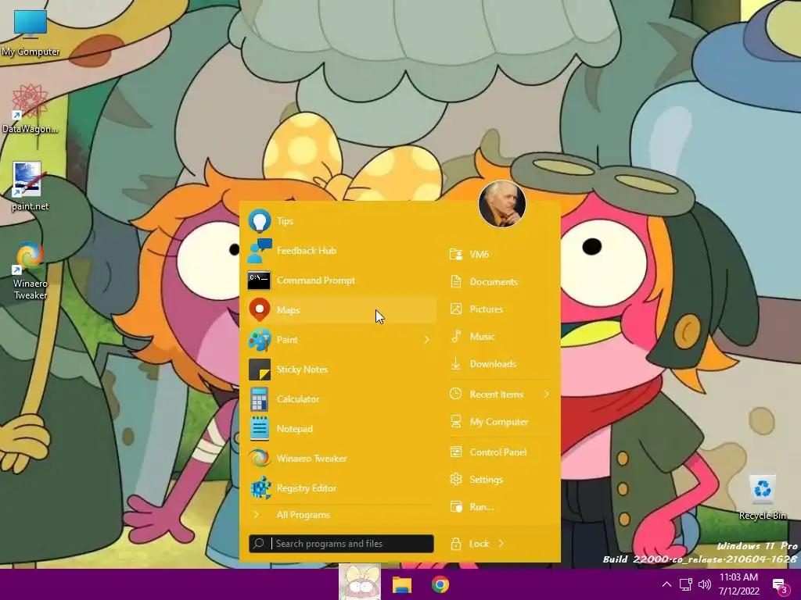Click the padlock icon beside Lock
This screenshot has width=801, height=600.
pyautogui.click(x=456, y=544)
